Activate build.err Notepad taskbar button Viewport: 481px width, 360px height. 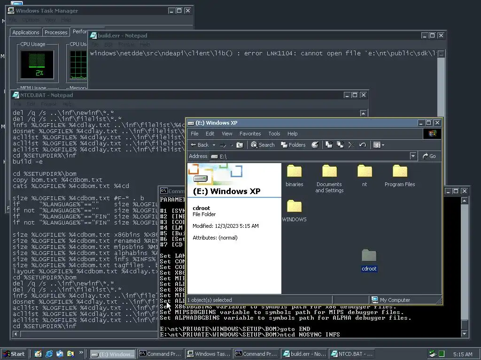304,354
